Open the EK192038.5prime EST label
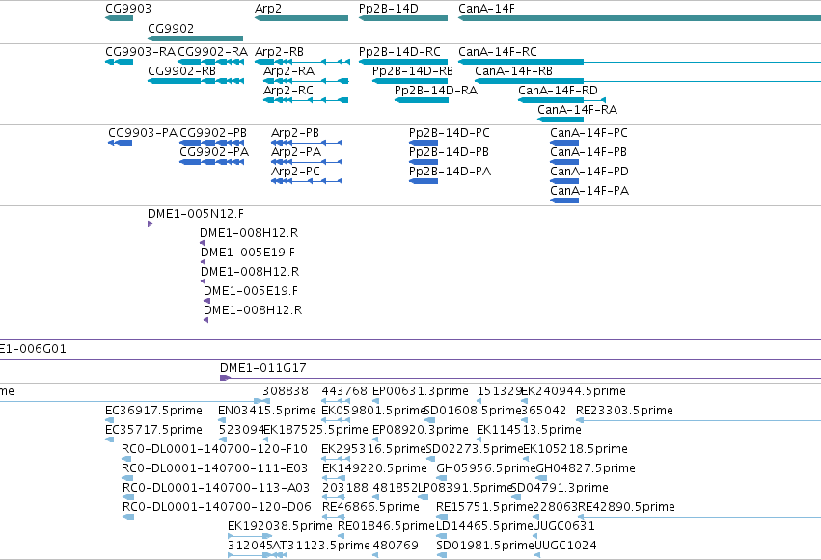The image size is (821, 560). [280, 526]
